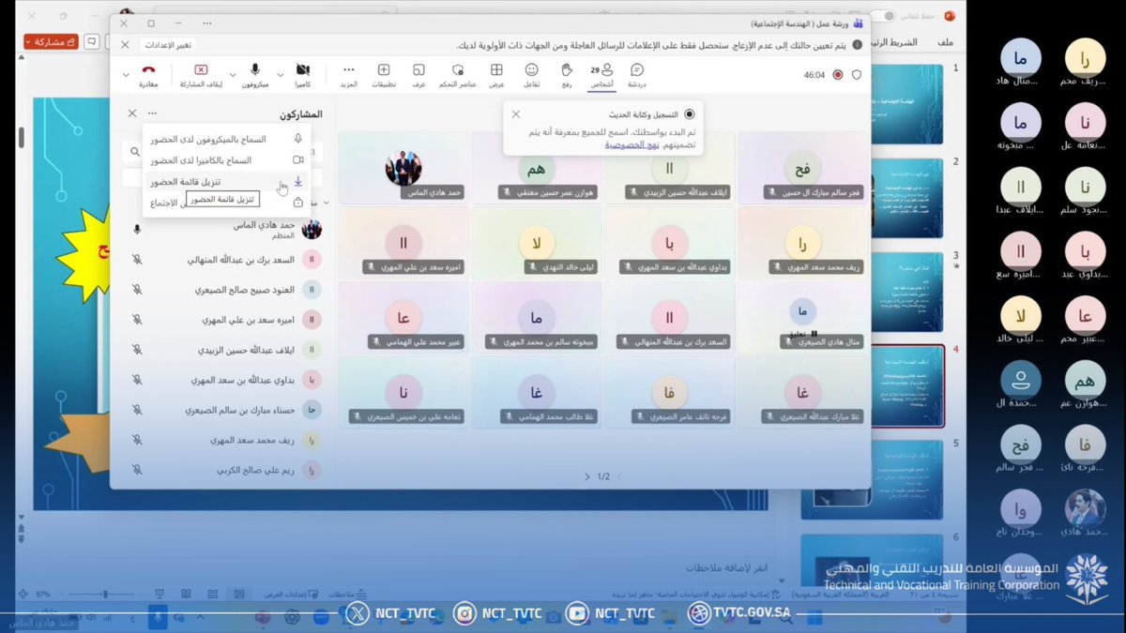Toggle the camera (كاميرا) on or off

[x=302, y=75]
